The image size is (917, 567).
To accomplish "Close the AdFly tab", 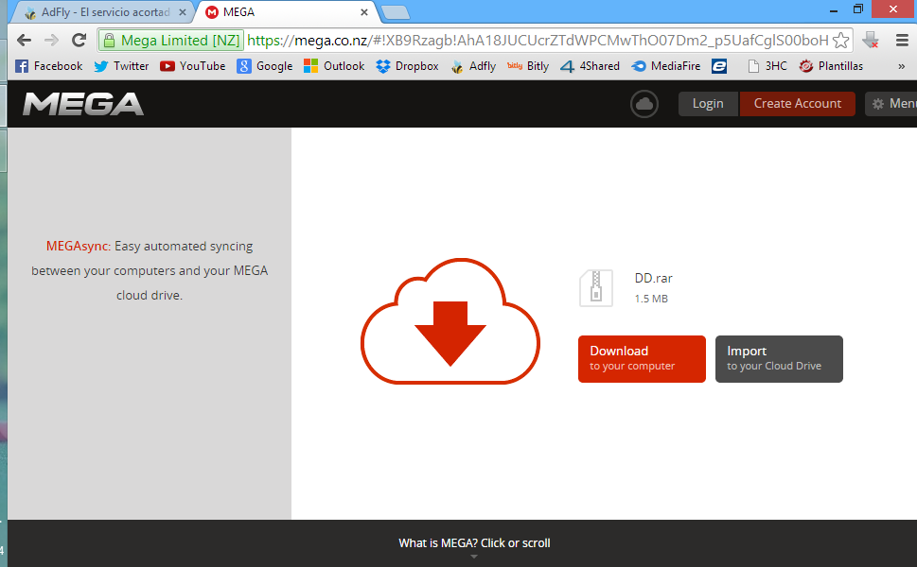I will (183, 12).
